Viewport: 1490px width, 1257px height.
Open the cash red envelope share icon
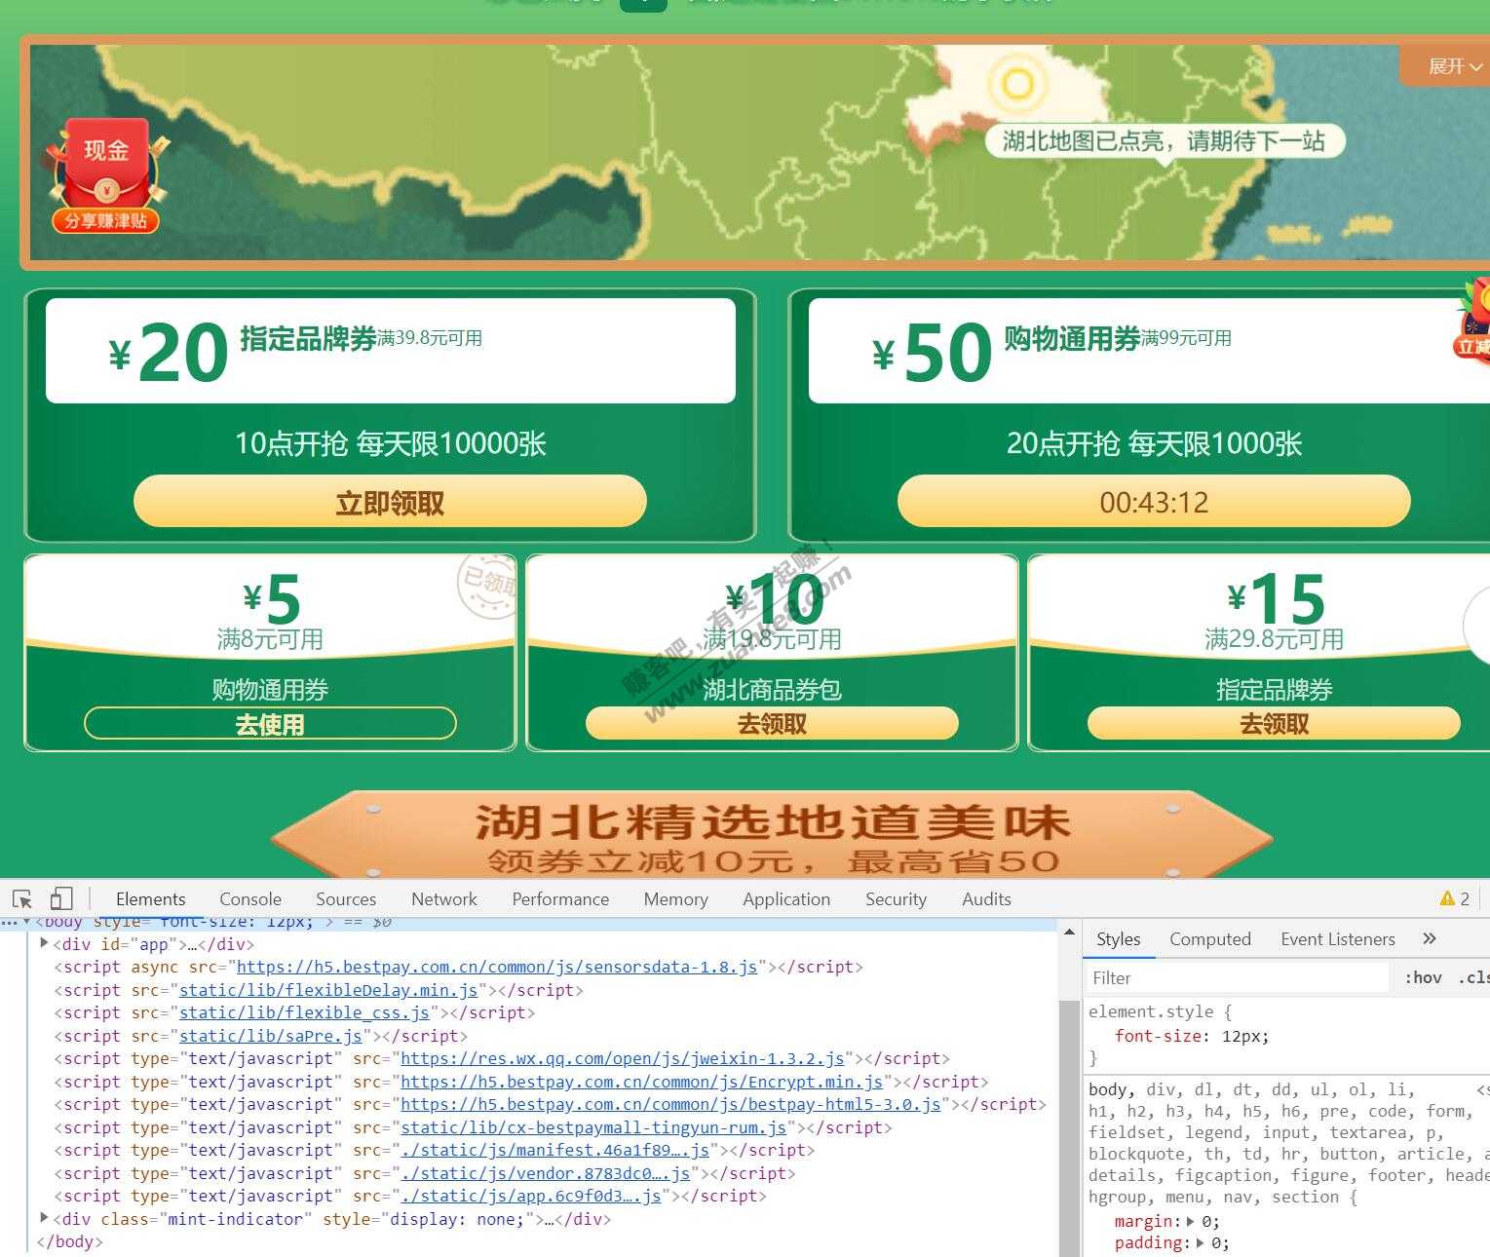click(x=105, y=176)
